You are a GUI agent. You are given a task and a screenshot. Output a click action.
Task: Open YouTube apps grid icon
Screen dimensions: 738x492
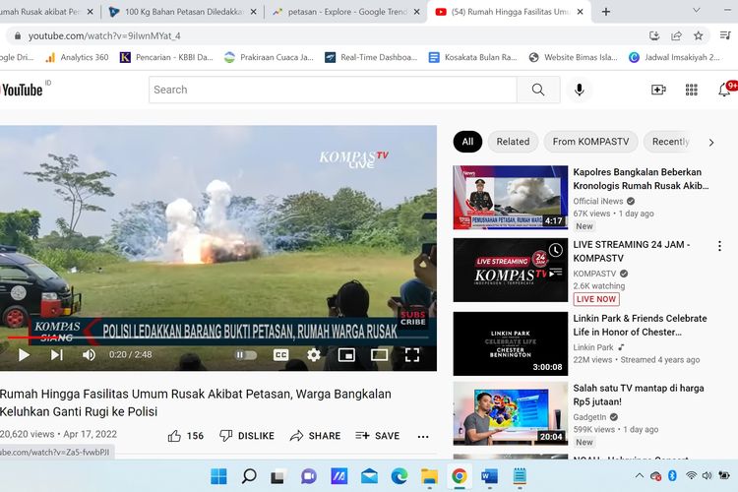[691, 90]
